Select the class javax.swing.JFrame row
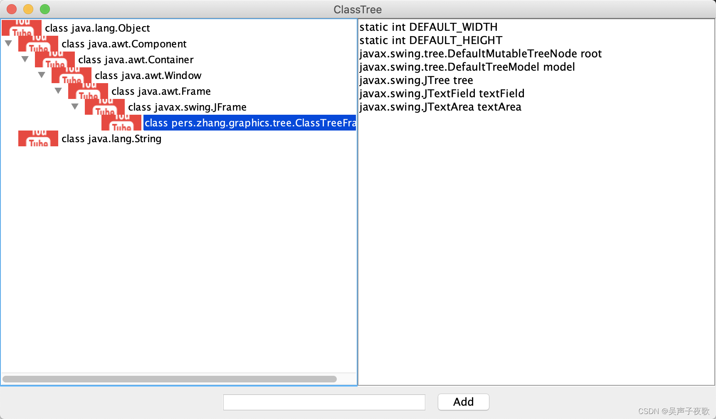716x419 pixels. (187, 107)
